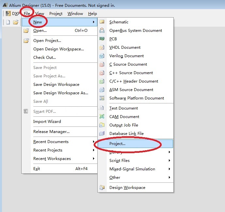
Task: Select Output Job File entry
Action: pos(135,125)
